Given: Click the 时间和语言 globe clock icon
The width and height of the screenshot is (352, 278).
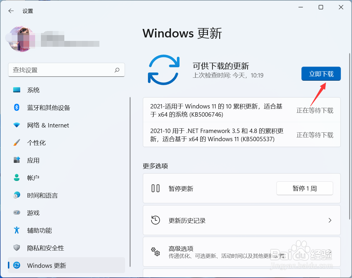Looking at the screenshot, I should 17,195.
